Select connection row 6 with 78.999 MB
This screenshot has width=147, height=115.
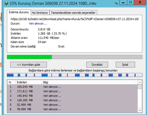[x=72, y=109]
